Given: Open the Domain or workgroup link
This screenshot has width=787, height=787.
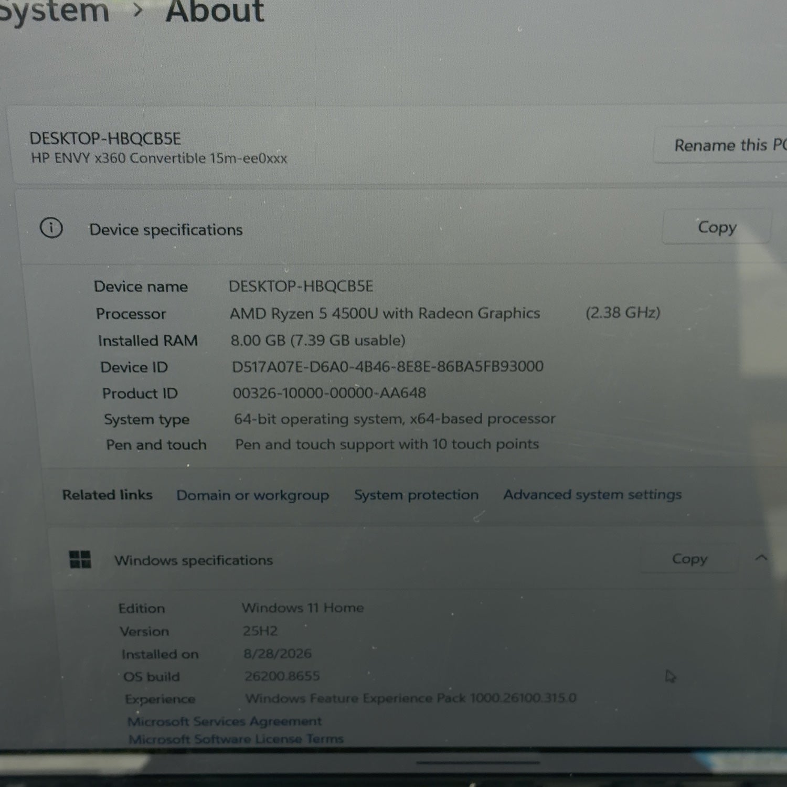Looking at the screenshot, I should (252, 495).
